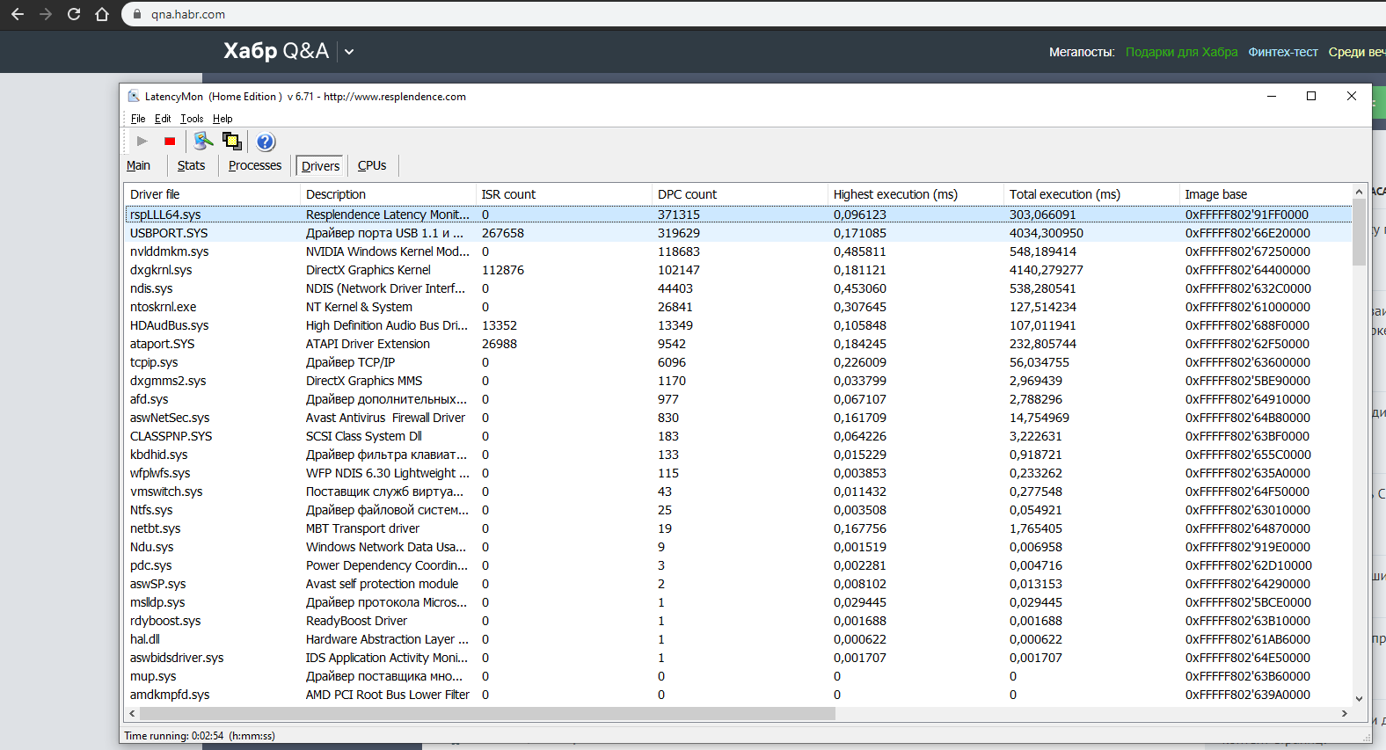
Task: Select the Ntfs.sys driver row
Action: (x=739, y=510)
